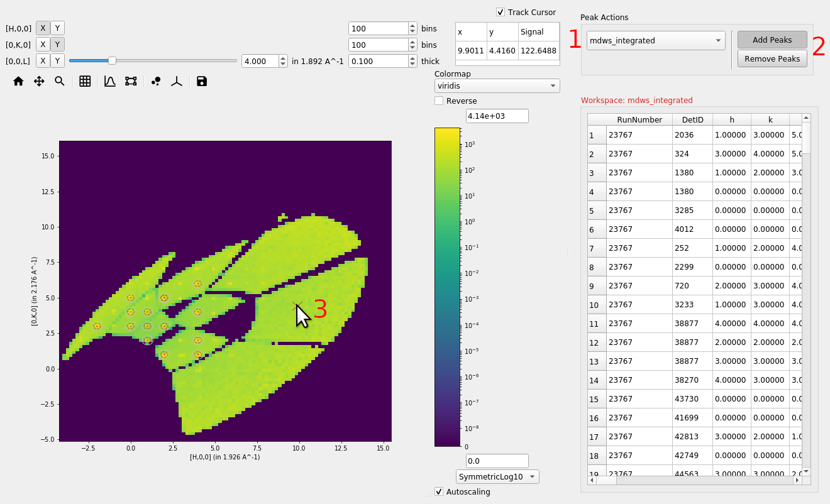The image size is (830, 504).
Task: Toggle the grid lines overlay
Action: coord(85,81)
